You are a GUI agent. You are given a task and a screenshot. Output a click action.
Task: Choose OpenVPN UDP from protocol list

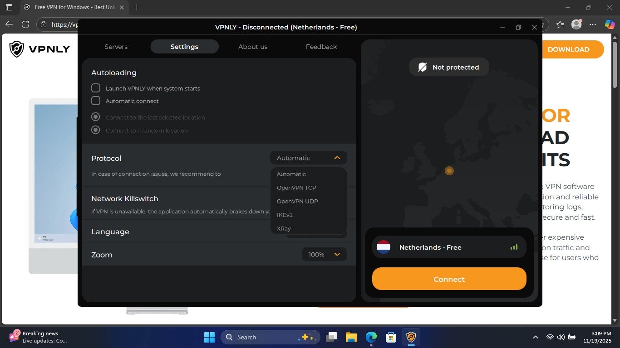[x=297, y=201]
